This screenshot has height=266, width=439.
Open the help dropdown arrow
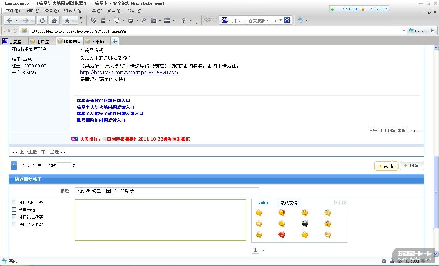coord(190,20)
